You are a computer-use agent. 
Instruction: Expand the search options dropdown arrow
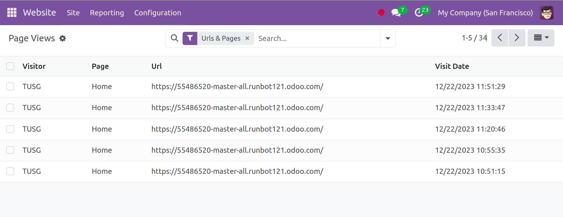point(388,38)
